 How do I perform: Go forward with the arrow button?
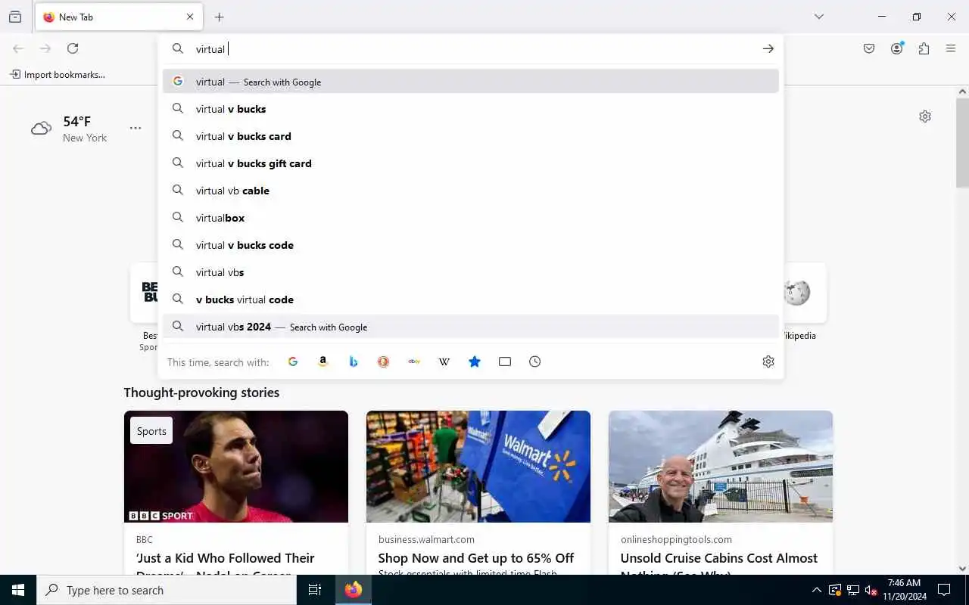(x=45, y=48)
